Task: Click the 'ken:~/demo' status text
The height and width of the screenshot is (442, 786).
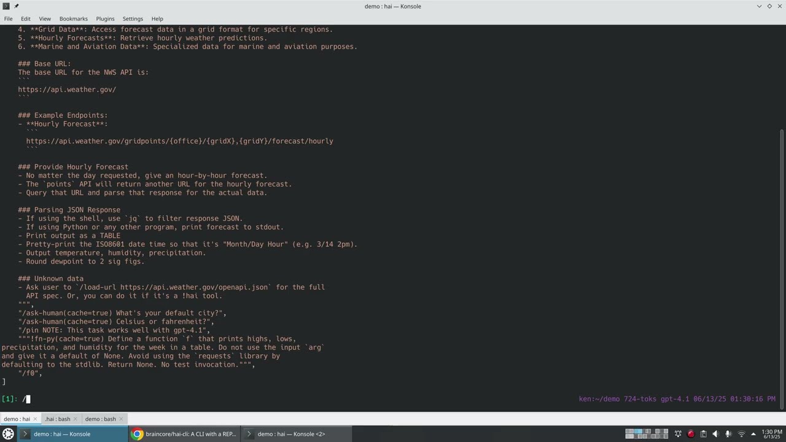Action: (x=599, y=399)
